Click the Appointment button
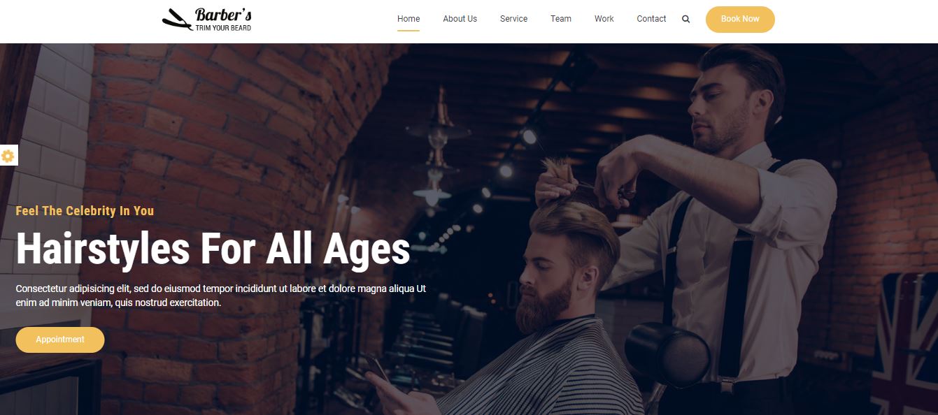 (60, 340)
